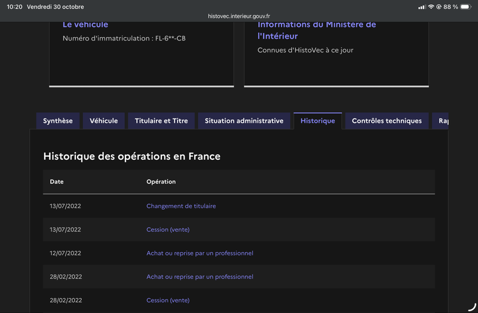Click the 12/07/2022 date cell
The width and height of the screenshot is (478, 313).
click(66, 253)
